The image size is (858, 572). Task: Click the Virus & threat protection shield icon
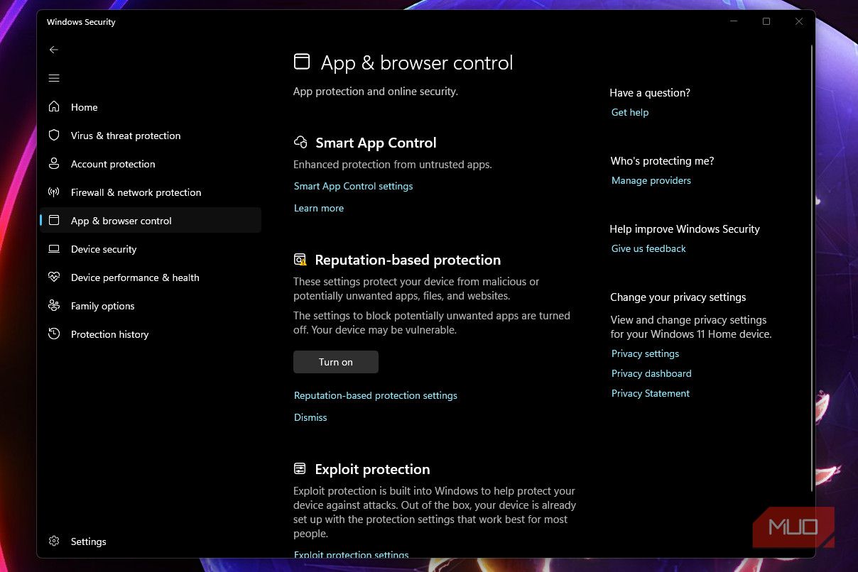click(54, 135)
